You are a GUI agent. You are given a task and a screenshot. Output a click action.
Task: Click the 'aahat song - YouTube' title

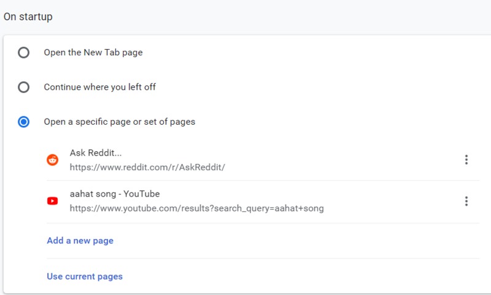(x=115, y=194)
